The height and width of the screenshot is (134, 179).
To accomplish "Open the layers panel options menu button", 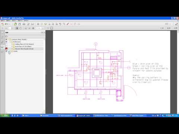I will 7,36.
